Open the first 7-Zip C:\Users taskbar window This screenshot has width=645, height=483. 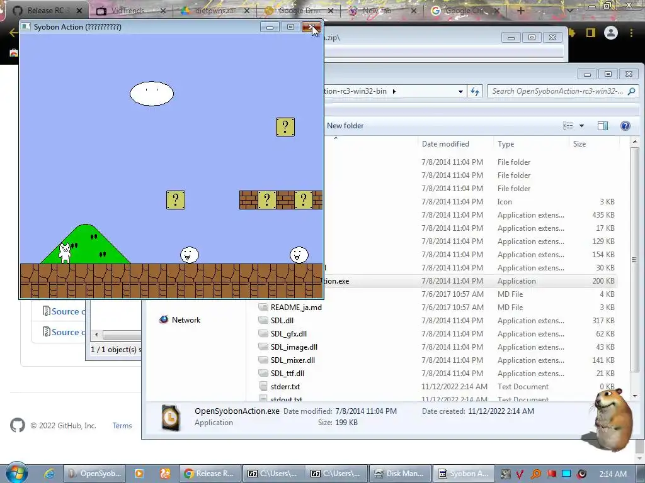273,474
